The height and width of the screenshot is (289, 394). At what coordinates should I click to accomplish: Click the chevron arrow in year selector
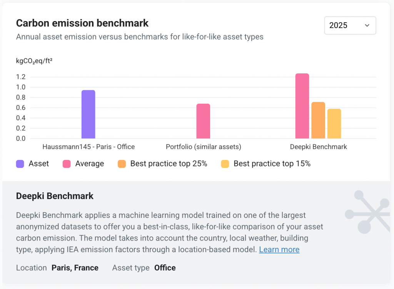pos(367,25)
